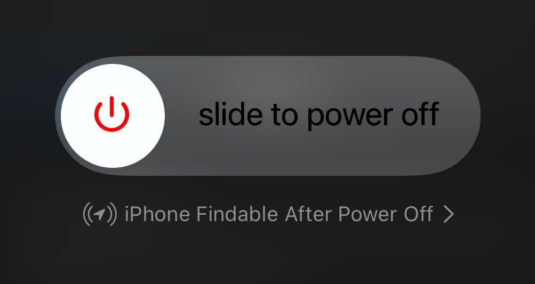Click the slide to power off track

coord(268,116)
